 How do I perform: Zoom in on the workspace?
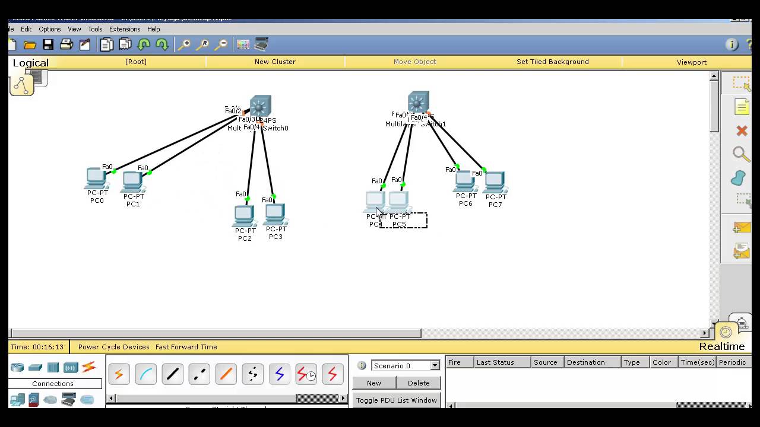click(184, 44)
